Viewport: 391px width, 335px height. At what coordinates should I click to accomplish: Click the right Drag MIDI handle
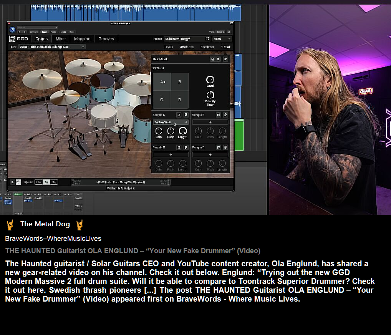pos(164,182)
